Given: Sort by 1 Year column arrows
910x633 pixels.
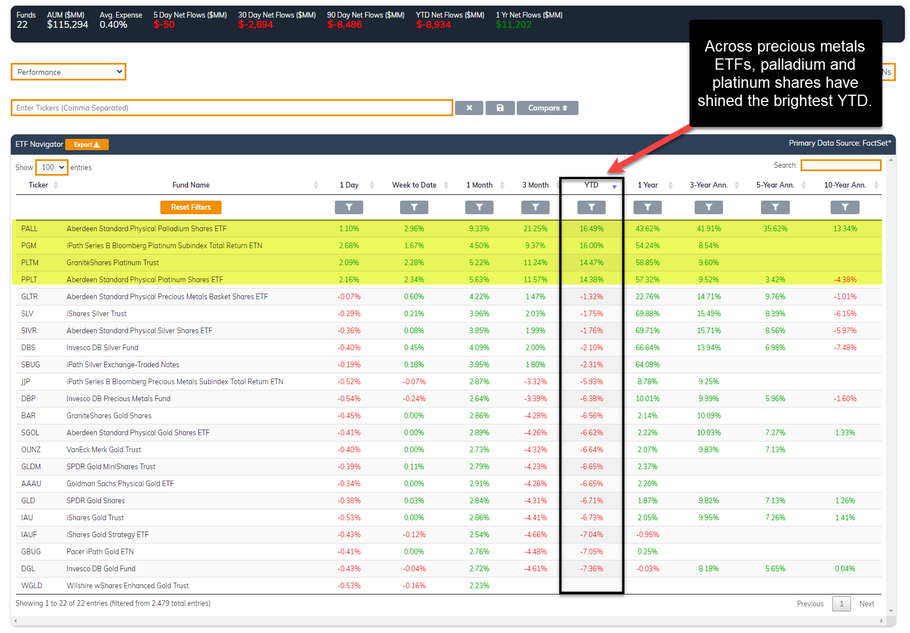Looking at the screenshot, I should coord(670,185).
